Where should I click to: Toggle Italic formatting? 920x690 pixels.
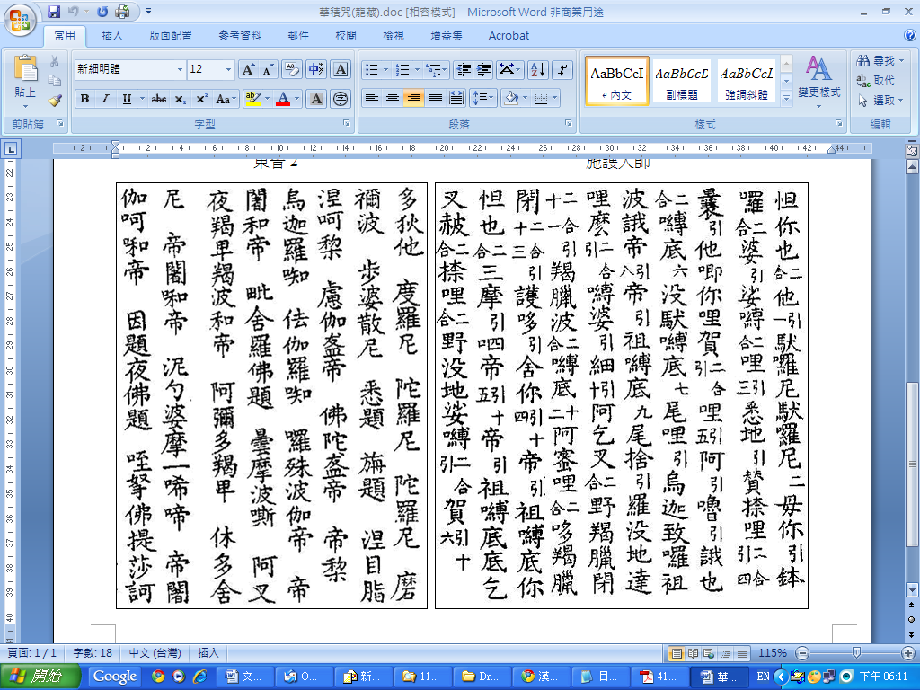point(105,99)
